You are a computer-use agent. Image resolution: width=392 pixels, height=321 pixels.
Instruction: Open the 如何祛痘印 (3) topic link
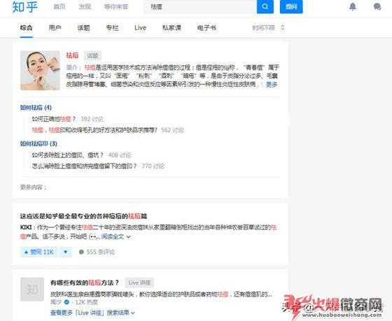click(x=38, y=143)
